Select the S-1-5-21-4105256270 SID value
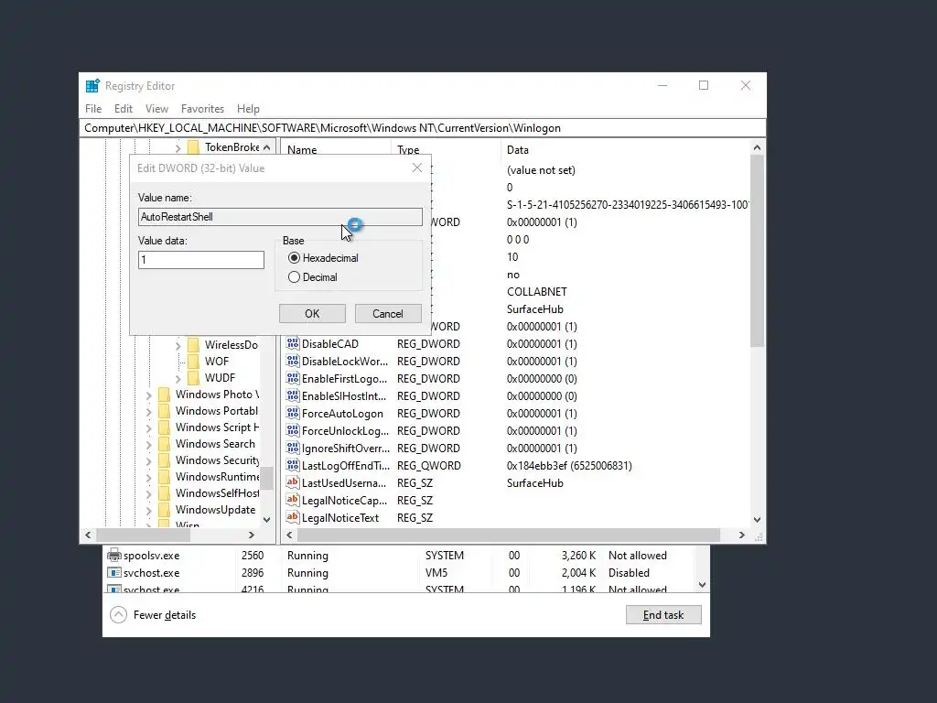 pos(628,204)
